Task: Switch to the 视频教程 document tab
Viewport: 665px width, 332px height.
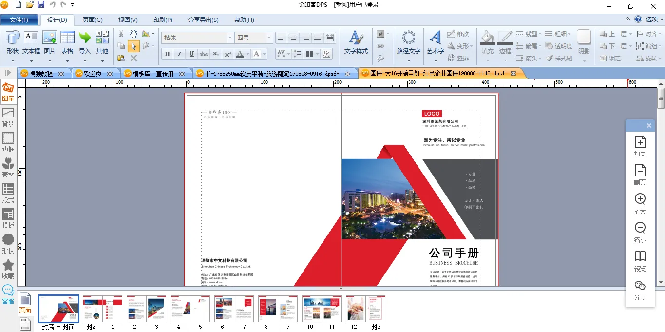Action: tap(41, 74)
